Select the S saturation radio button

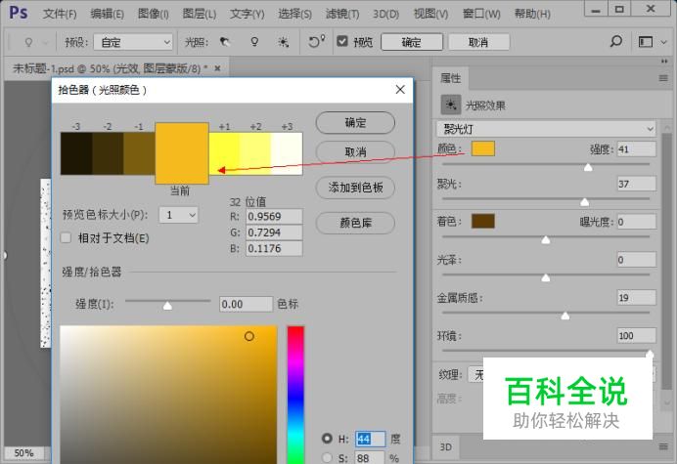point(327,457)
